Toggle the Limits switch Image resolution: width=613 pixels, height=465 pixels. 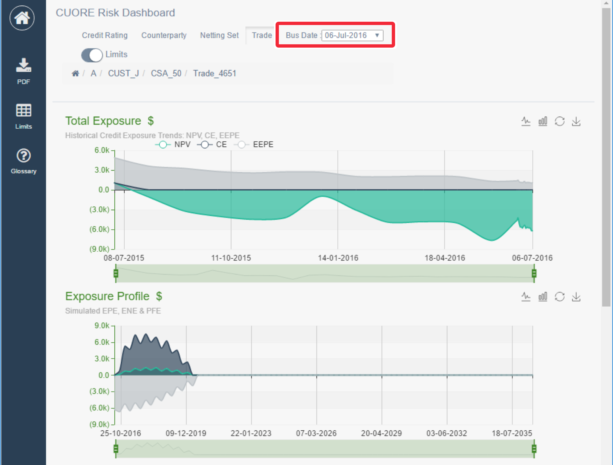click(x=92, y=55)
